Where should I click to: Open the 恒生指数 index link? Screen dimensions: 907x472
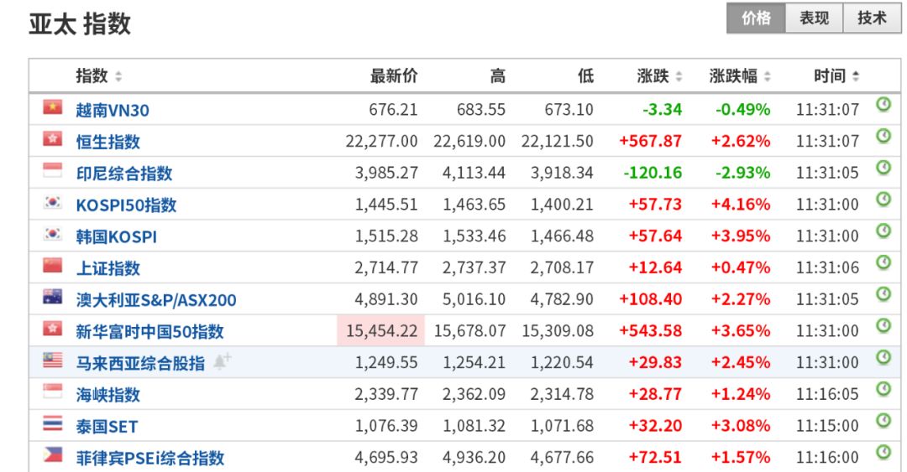[x=107, y=142]
